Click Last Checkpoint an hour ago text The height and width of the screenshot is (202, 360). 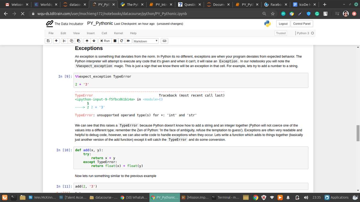click(134, 24)
